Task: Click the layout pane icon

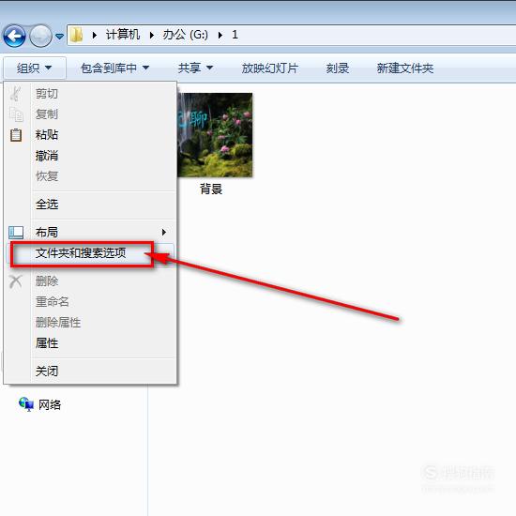Action: [x=16, y=233]
